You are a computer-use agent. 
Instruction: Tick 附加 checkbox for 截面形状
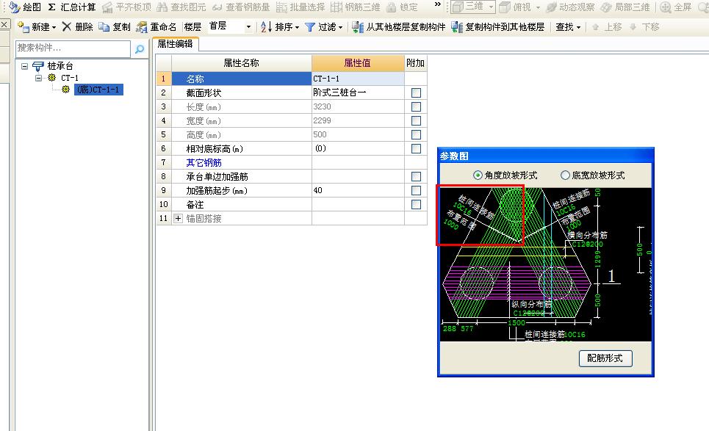tap(416, 93)
